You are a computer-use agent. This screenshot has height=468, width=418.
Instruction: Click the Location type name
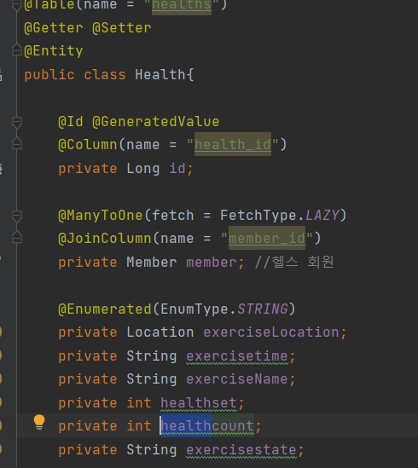pos(160,332)
